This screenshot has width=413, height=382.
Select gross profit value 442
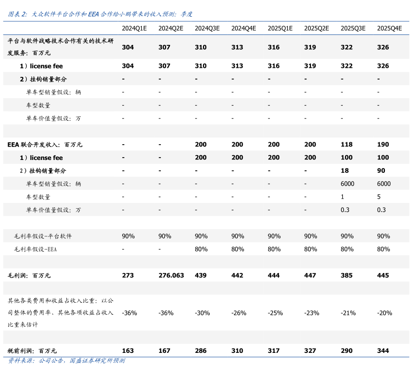(237, 276)
